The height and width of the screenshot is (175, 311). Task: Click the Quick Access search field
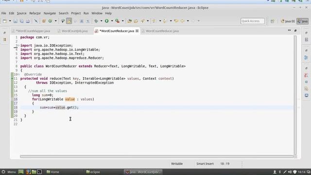click(x=253, y=21)
